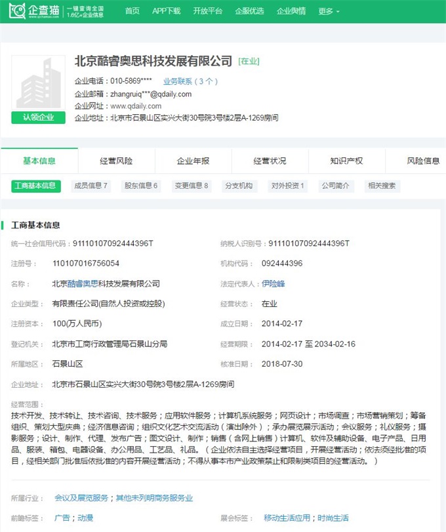Open the 经营状况 tab
This screenshot has width=446, height=532.
coord(270,161)
